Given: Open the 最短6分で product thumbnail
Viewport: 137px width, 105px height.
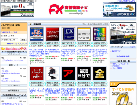Looking at the screenshot, I should [x=84, y=73].
